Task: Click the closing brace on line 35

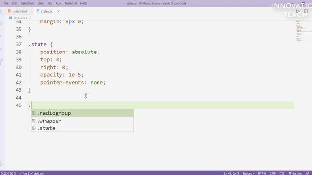Action: pos(30,29)
